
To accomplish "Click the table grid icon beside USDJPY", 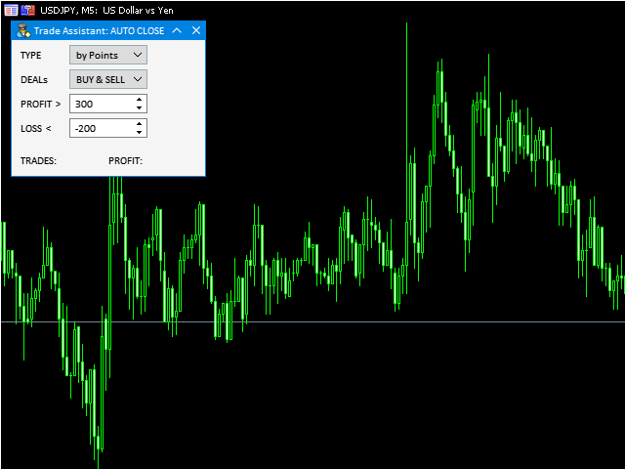I will point(10,9).
